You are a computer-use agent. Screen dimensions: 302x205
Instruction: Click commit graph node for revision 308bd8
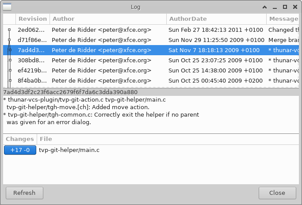tap(9, 61)
